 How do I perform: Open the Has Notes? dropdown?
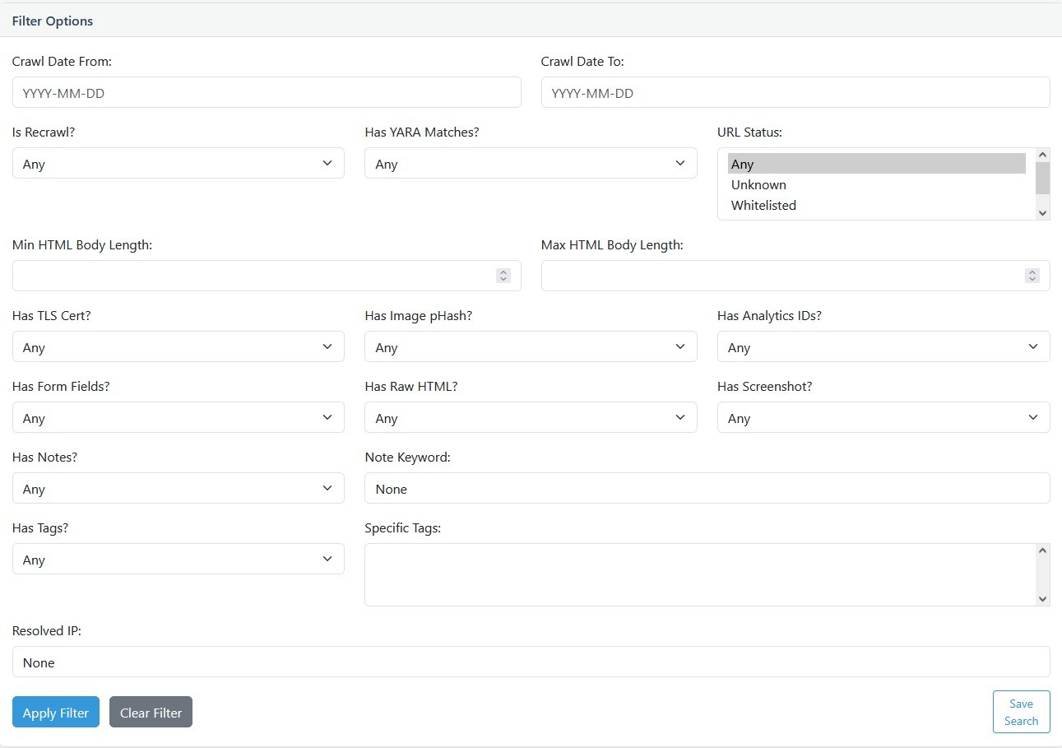coord(179,488)
